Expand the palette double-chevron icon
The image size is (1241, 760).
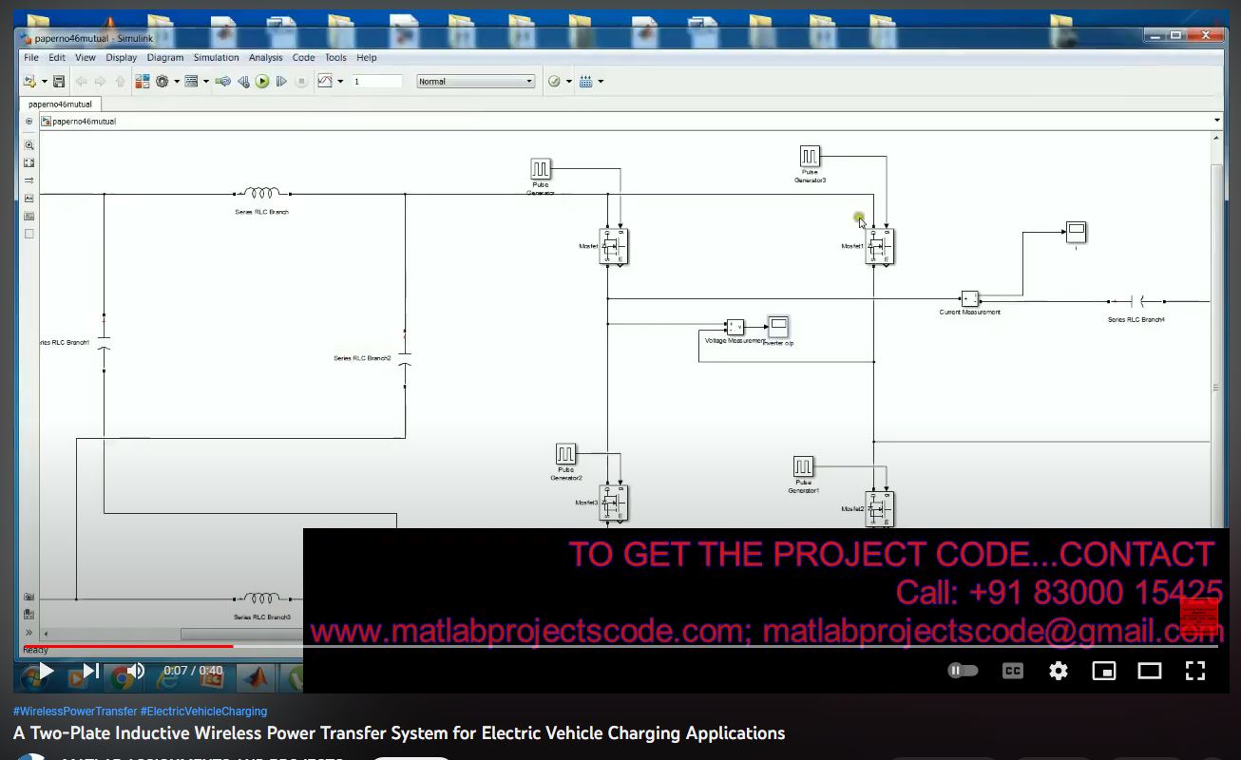[x=29, y=633]
